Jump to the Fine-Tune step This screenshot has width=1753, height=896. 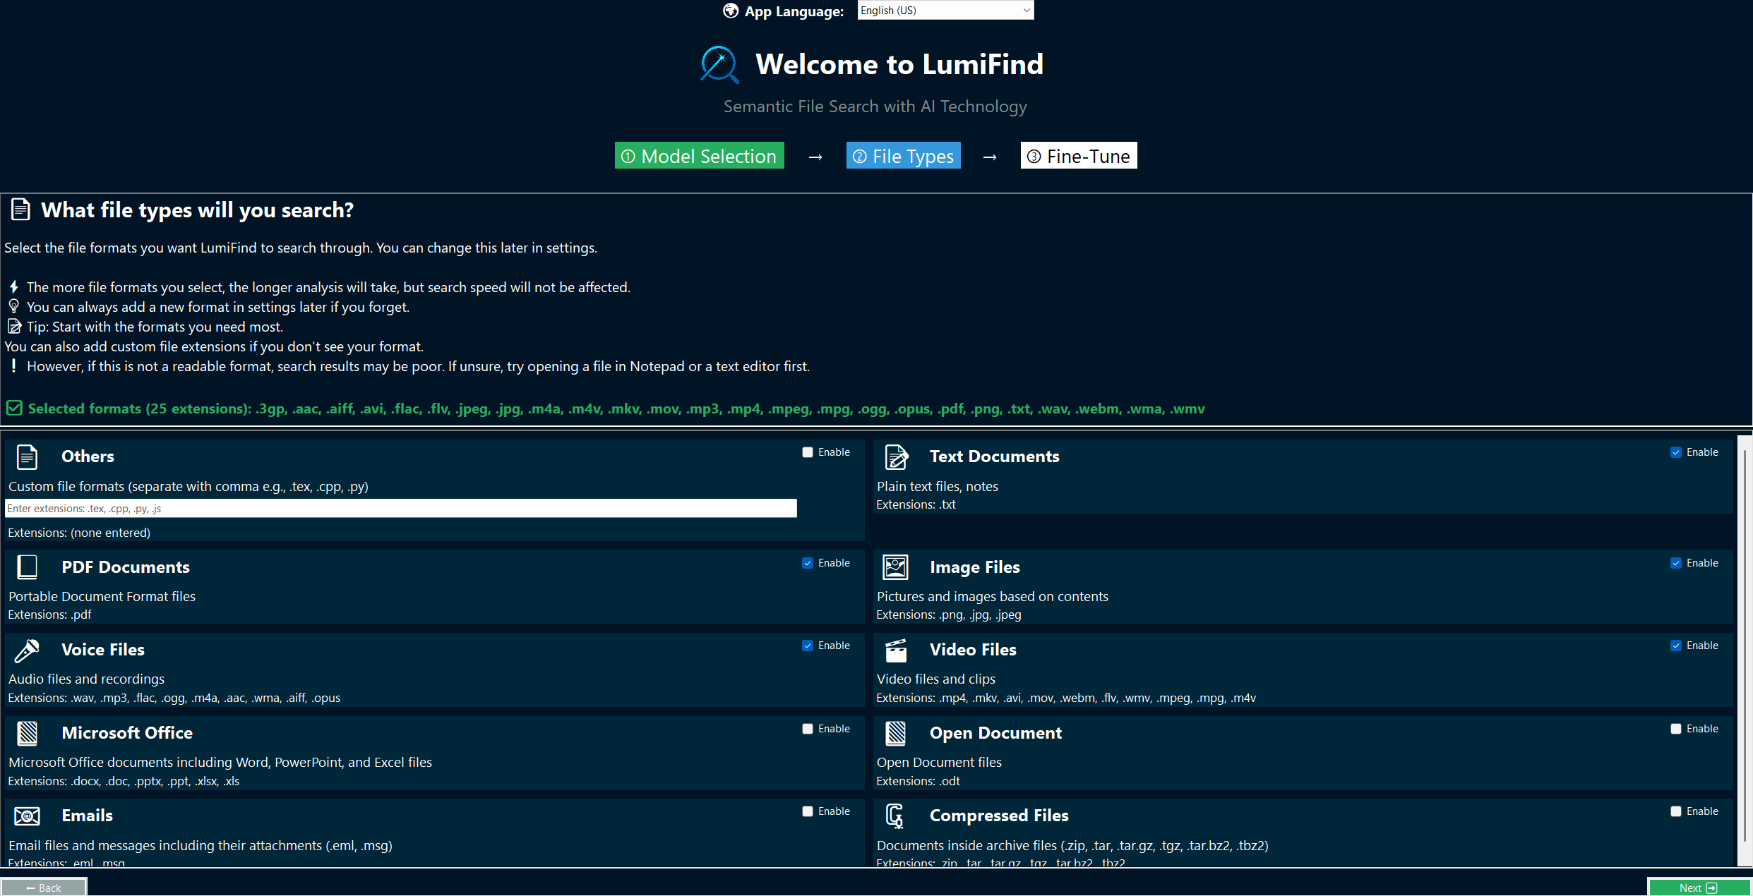[1078, 156]
